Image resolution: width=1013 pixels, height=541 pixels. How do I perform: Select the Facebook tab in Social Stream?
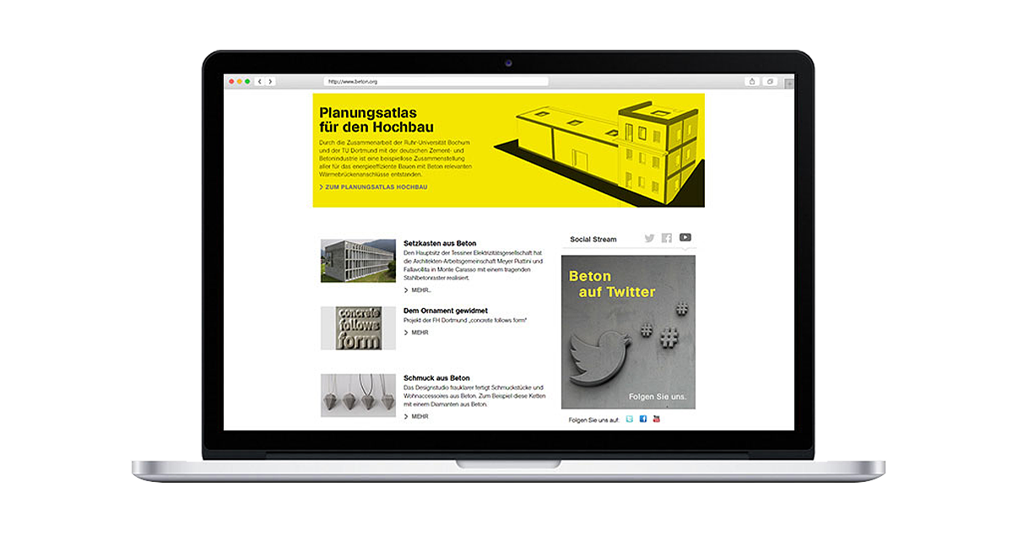(x=667, y=238)
